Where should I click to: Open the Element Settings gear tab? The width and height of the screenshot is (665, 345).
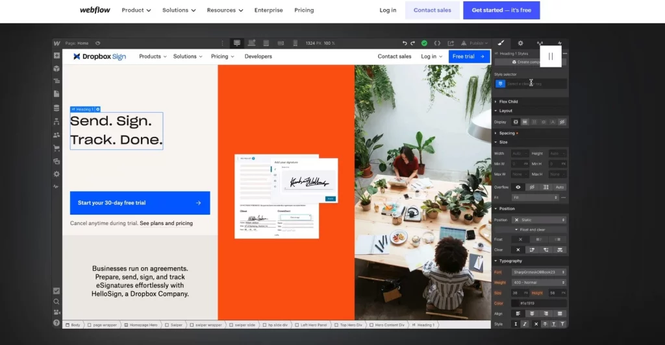tap(520, 43)
